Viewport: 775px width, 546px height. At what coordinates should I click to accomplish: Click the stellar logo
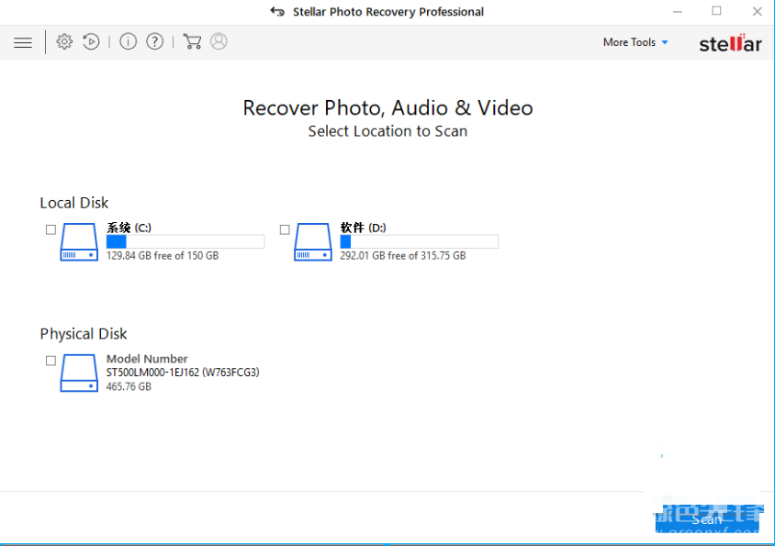click(730, 43)
